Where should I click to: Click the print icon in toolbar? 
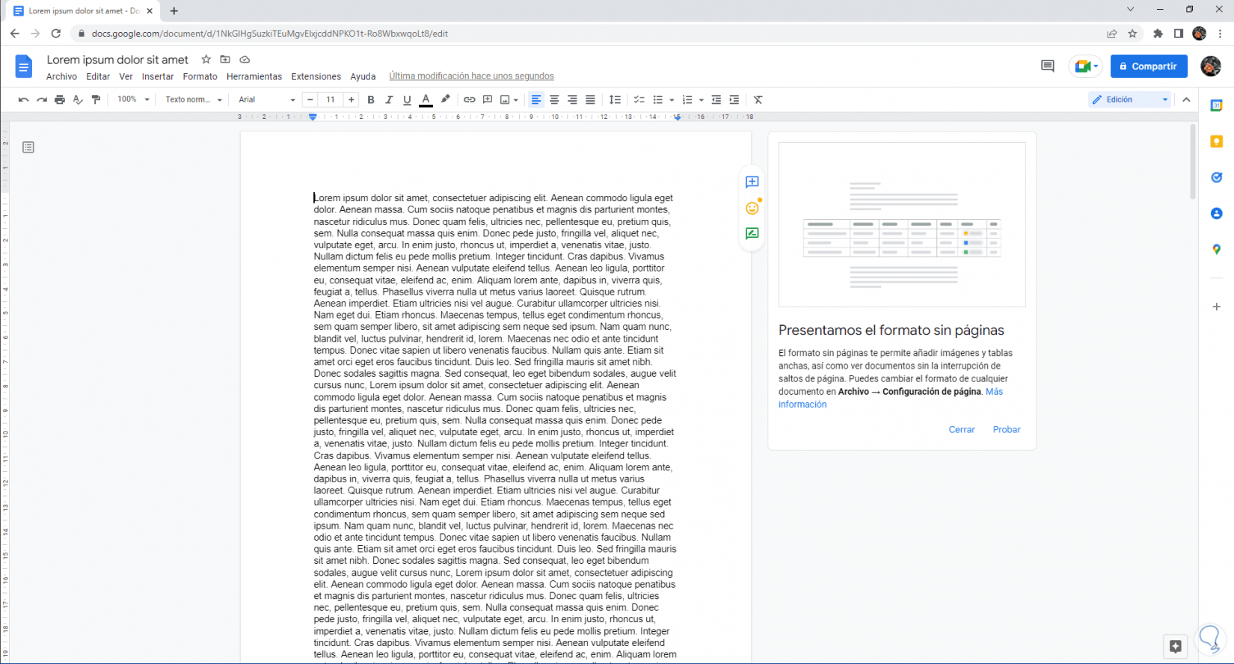click(60, 99)
